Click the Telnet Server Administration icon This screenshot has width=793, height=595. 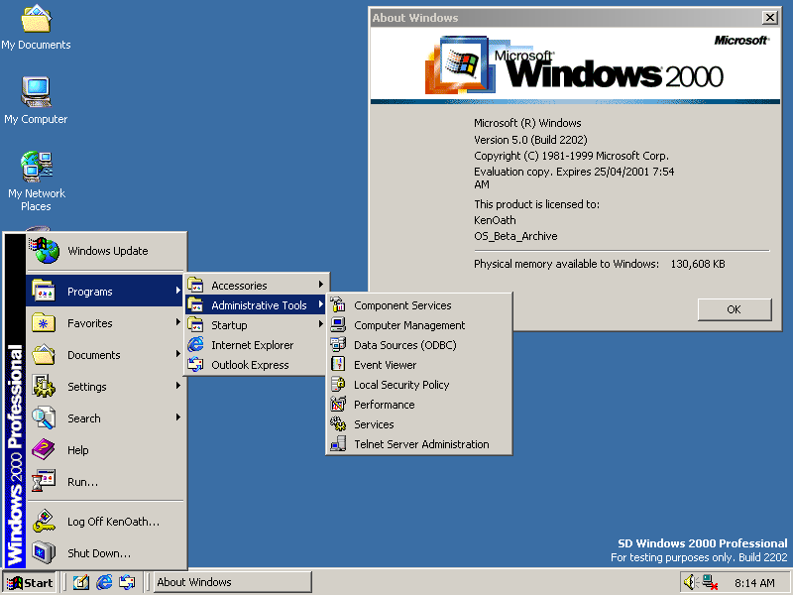point(338,443)
